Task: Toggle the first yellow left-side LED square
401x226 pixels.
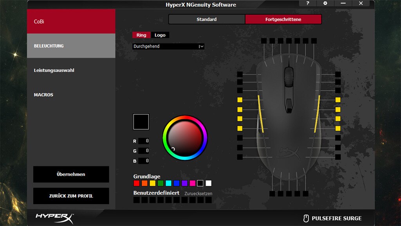Action: 240,100
